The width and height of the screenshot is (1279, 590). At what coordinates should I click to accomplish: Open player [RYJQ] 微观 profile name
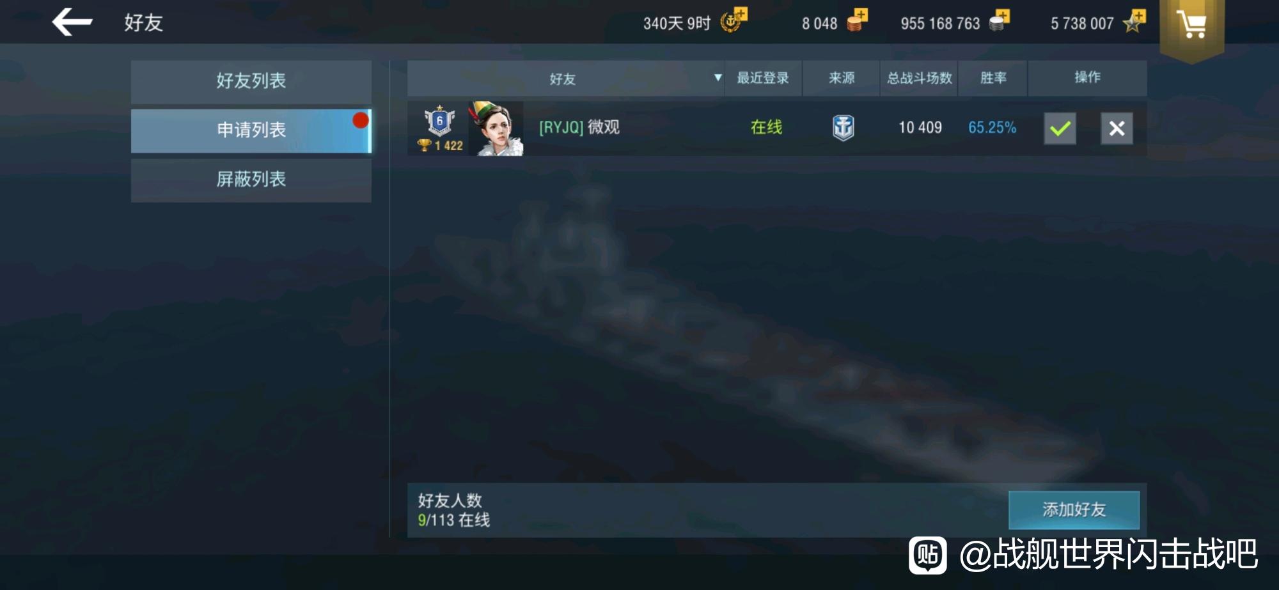click(579, 127)
